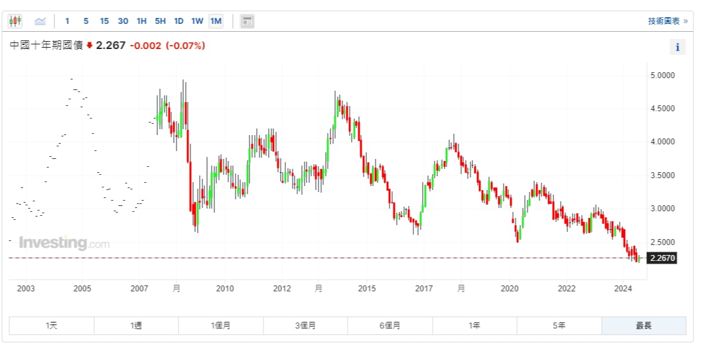Click the news panel icon in toolbar
This screenshot has width=706, height=347.
tap(247, 21)
